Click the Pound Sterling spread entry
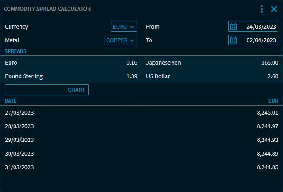 click(x=24, y=76)
